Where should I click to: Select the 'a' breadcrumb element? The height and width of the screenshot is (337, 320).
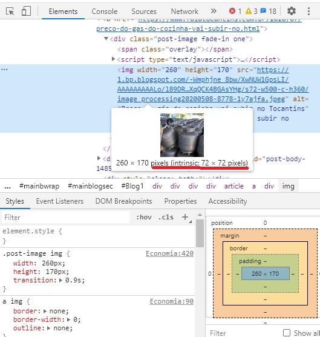click(x=253, y=186)
